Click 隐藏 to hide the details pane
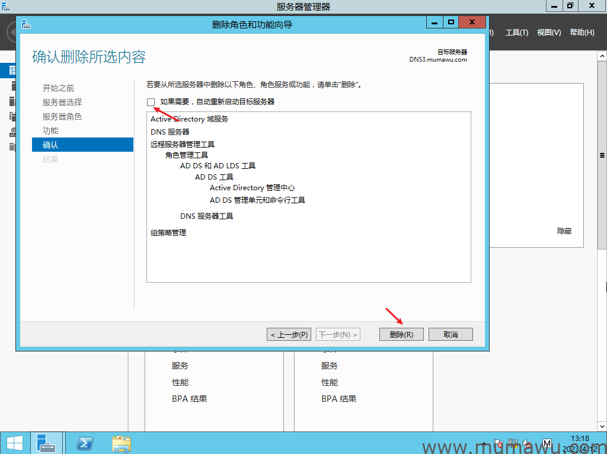The width and height of the screenshot is (607, 454). pos(563,231)
